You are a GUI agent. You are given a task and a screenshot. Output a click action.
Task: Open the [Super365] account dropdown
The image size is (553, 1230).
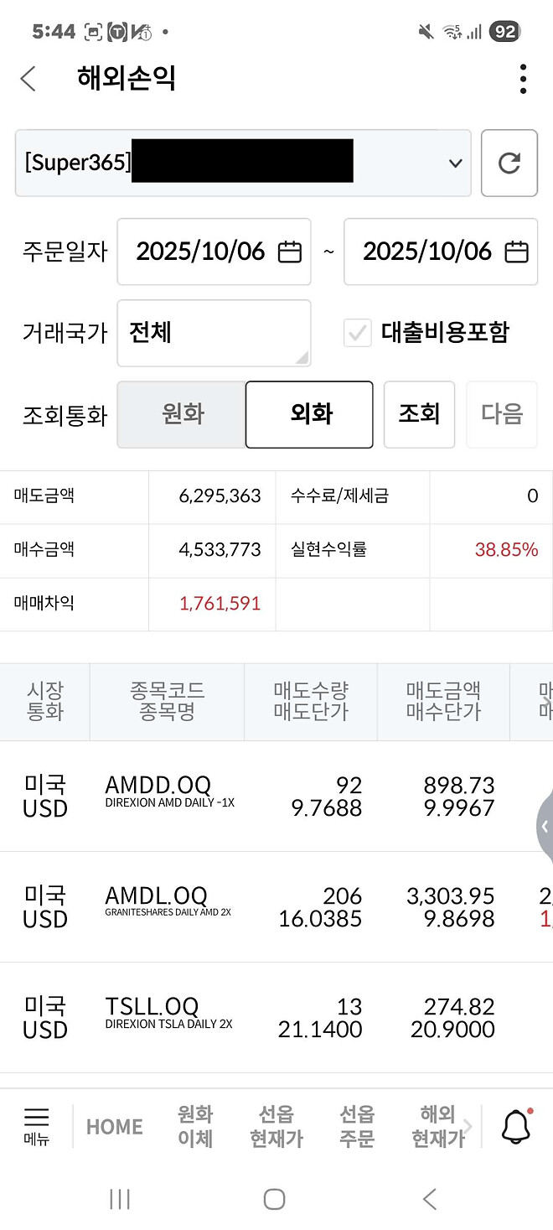point(243,163)
